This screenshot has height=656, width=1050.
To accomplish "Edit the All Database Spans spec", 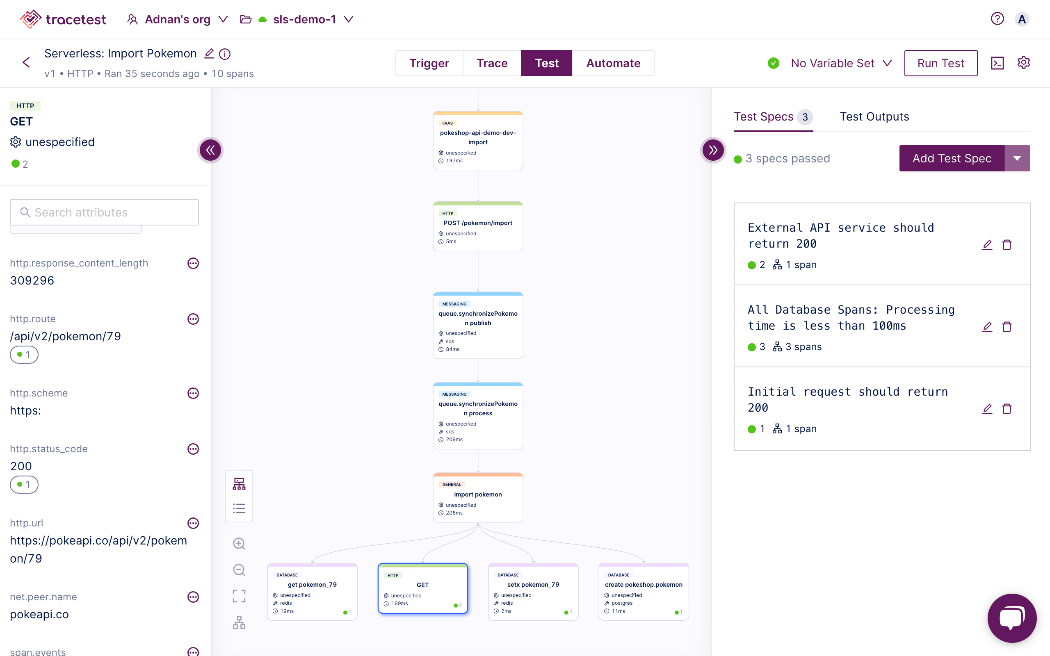I will pyautogui.click(x=987, y=327).
